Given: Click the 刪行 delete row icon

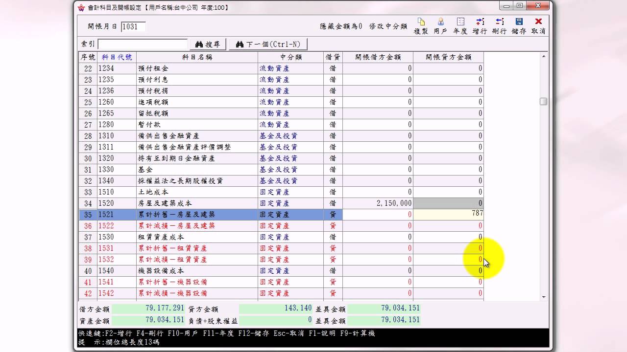Looking at the screenshot, I should 499,26.
